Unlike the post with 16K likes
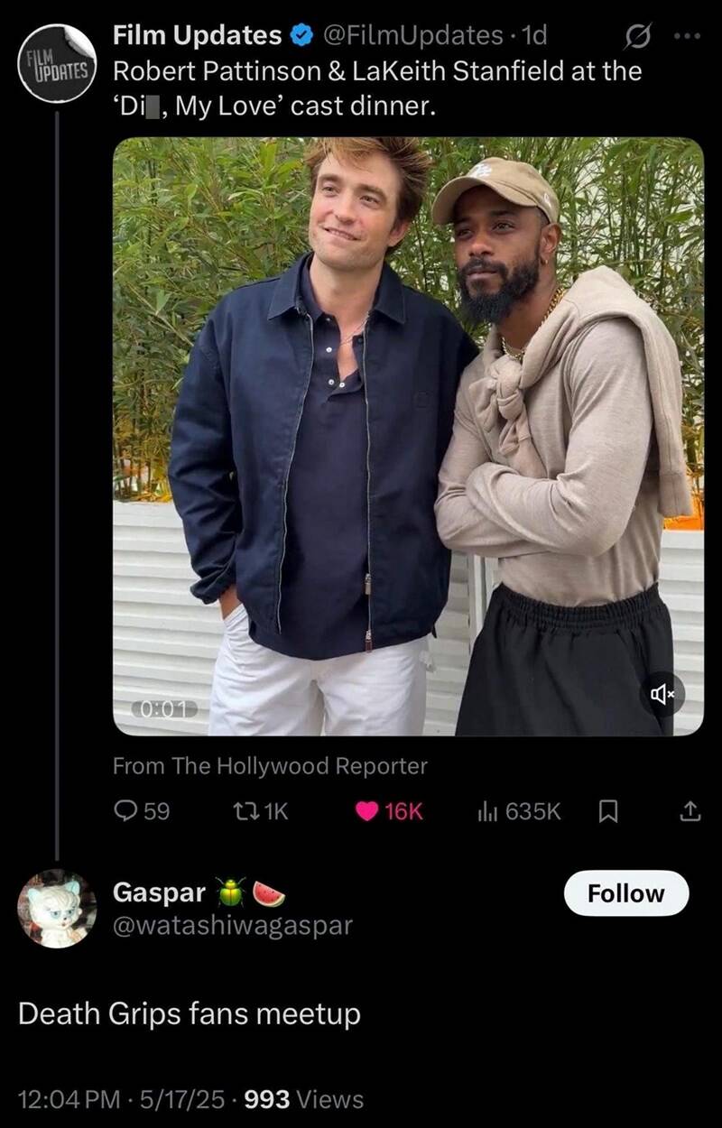This screenshot has height=1128, width=722. click(368, 811)
